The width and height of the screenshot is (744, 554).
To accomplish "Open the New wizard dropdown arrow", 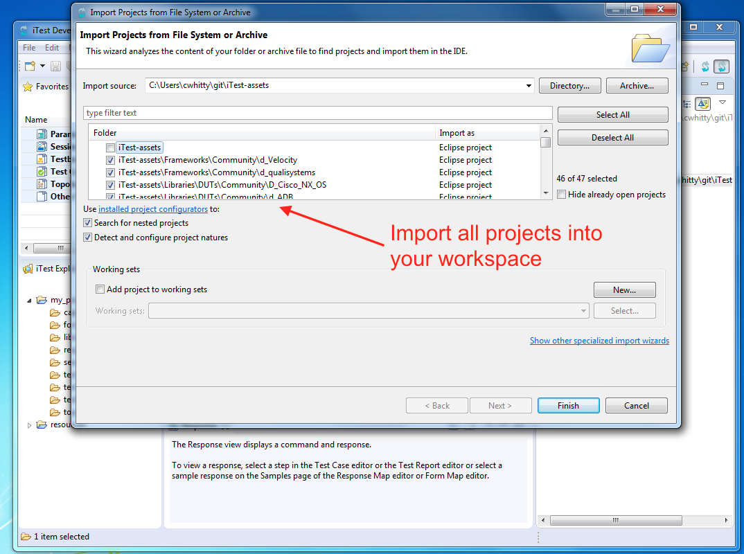I will pos(42,66).
